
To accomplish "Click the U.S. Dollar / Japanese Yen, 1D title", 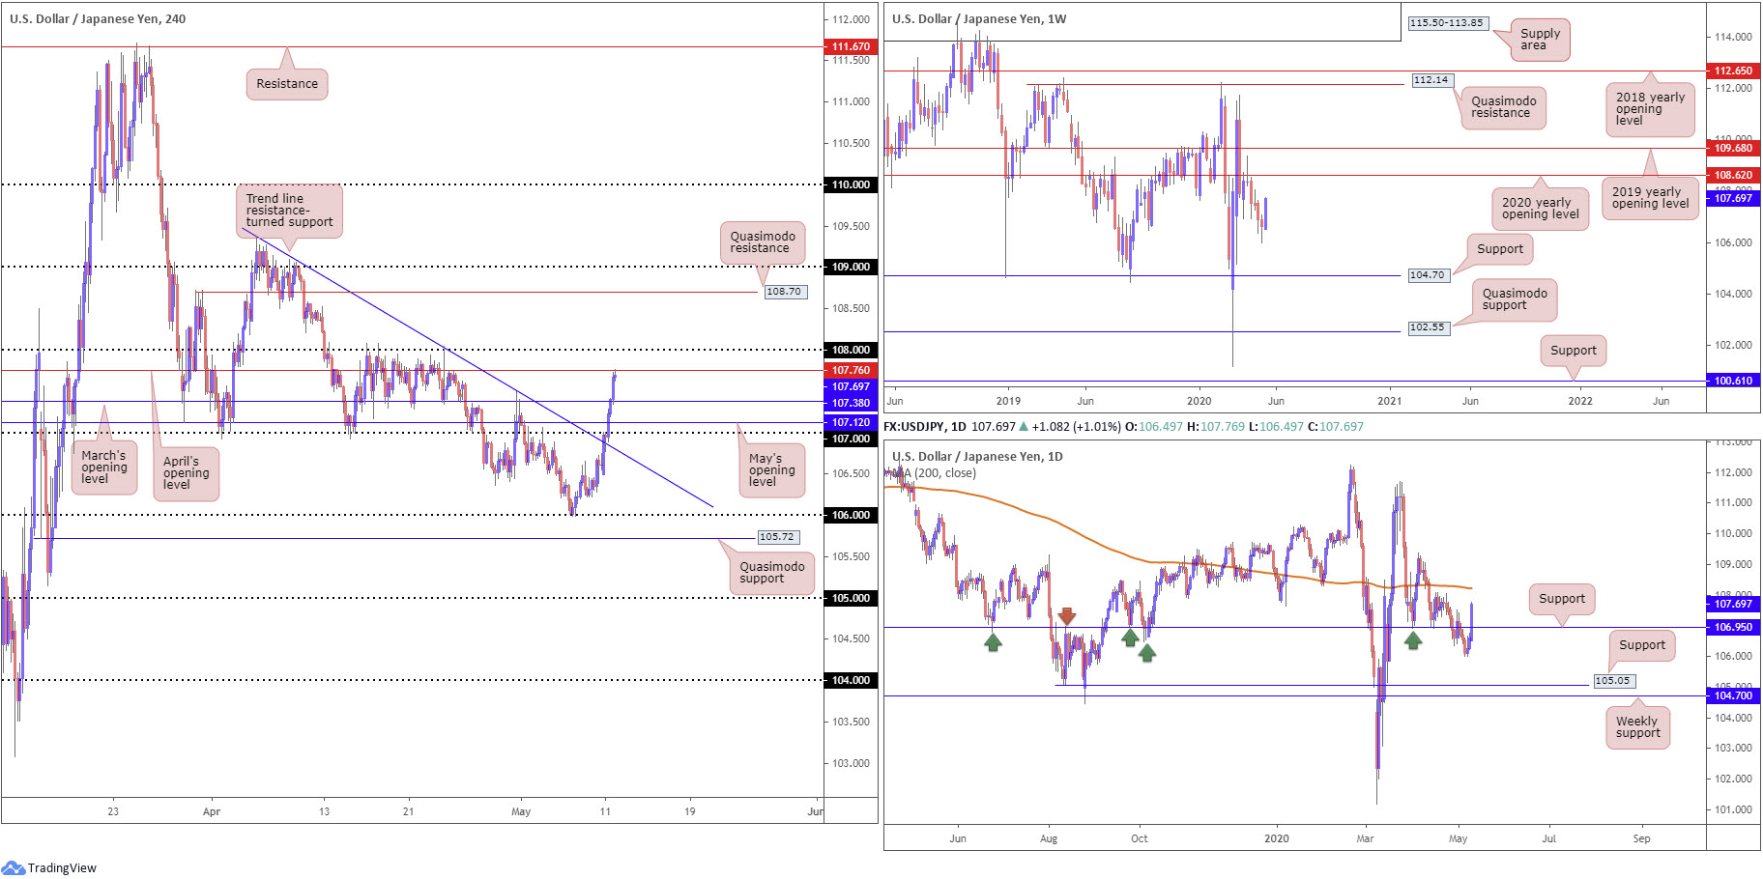I will point(977,456).
